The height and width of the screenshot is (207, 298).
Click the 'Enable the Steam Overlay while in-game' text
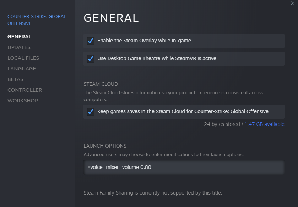point(144,41)
